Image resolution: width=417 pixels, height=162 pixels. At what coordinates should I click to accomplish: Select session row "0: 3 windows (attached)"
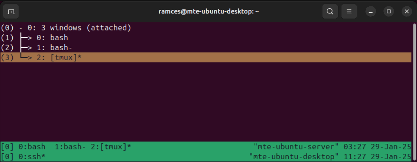pos(206,28)
